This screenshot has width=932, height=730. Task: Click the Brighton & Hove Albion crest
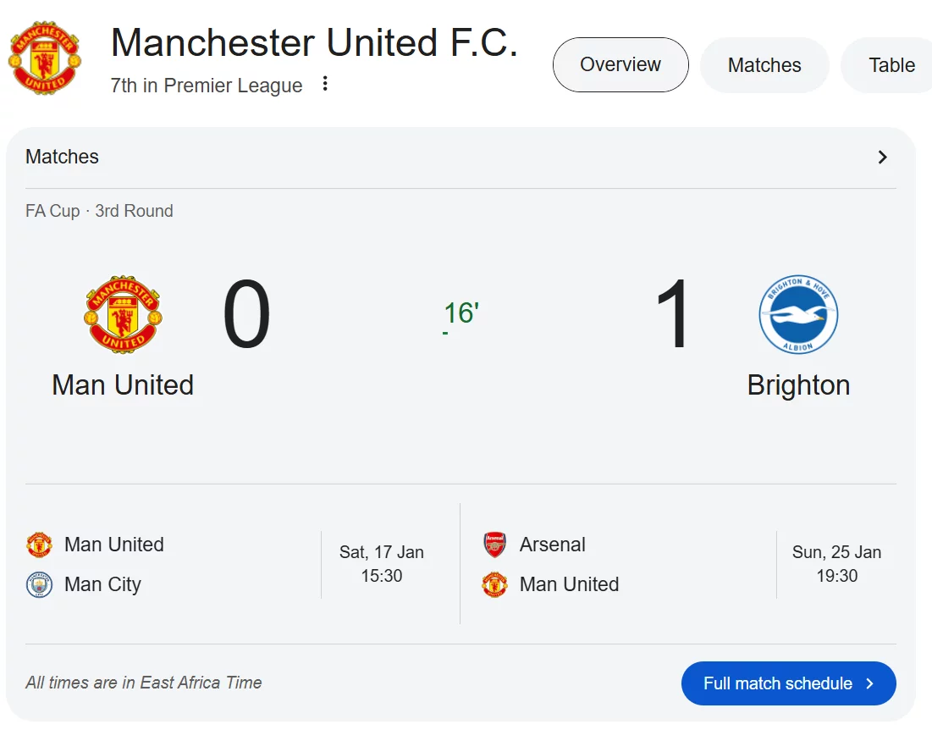tap(798, 315)
